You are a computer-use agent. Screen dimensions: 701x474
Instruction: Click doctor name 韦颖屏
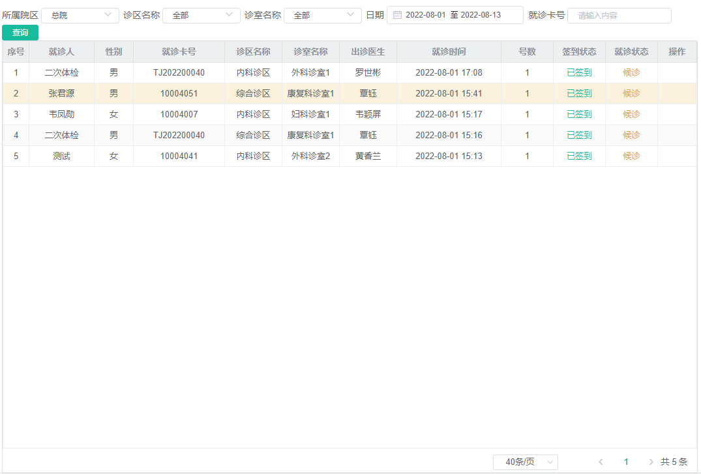coord(368,115)
